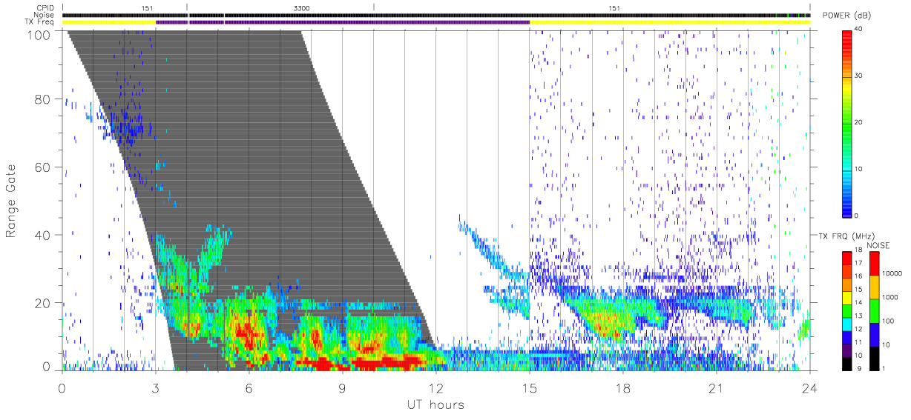This screenshot has height=420, width=911.
Task: Click UT hours tick label 15
Action: [529, 387]
